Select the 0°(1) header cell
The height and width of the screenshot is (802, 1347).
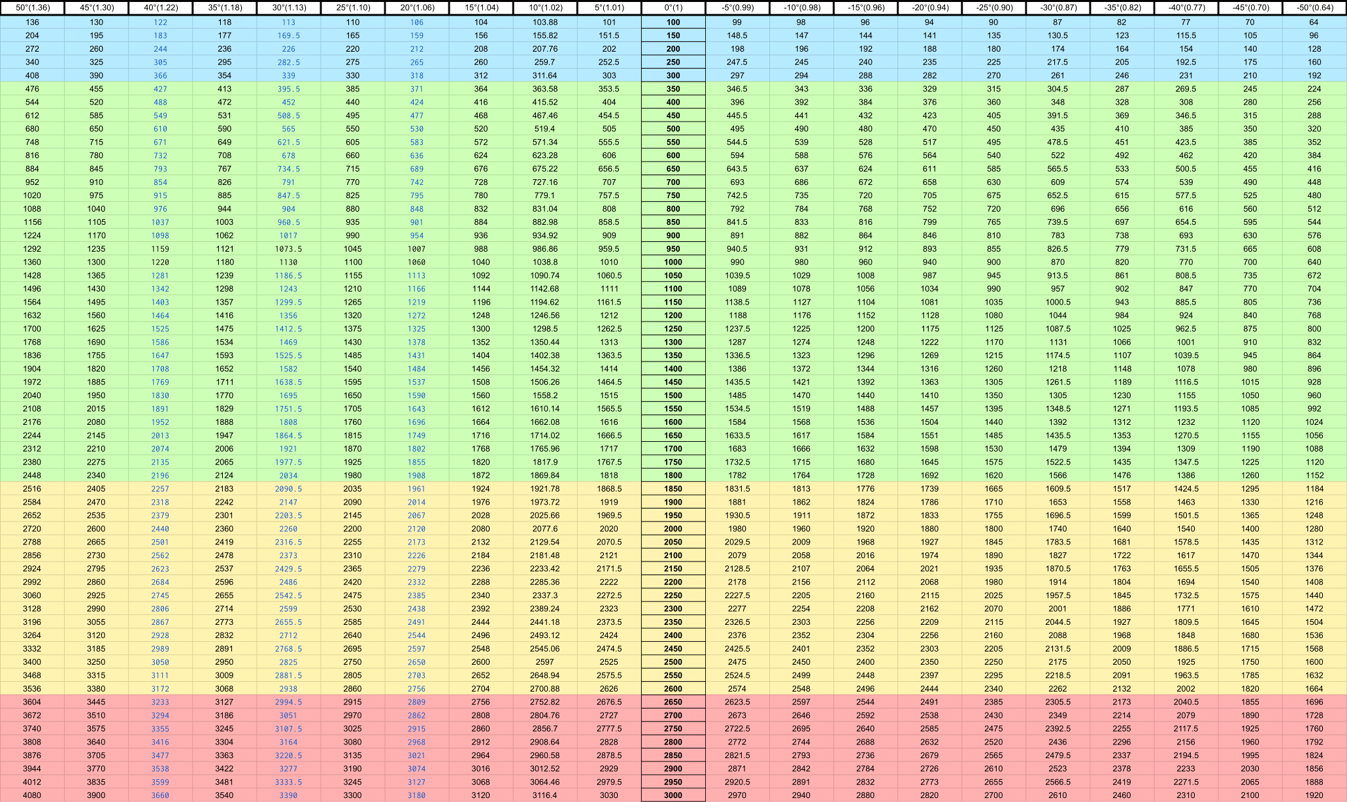(673, 8)
